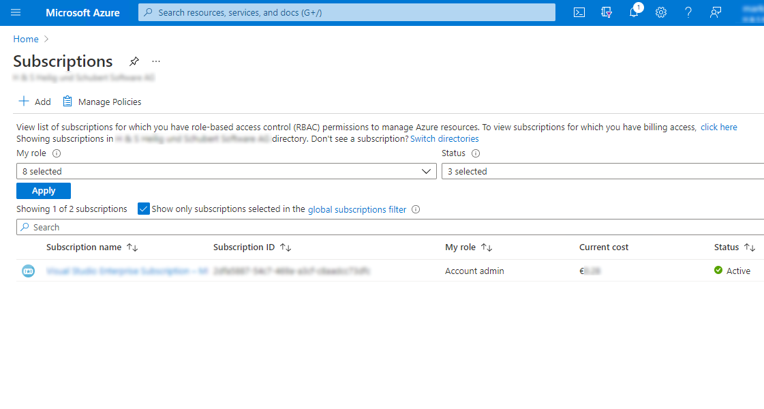Open the Directories and subscriptions filter icon

coord(607,12)
